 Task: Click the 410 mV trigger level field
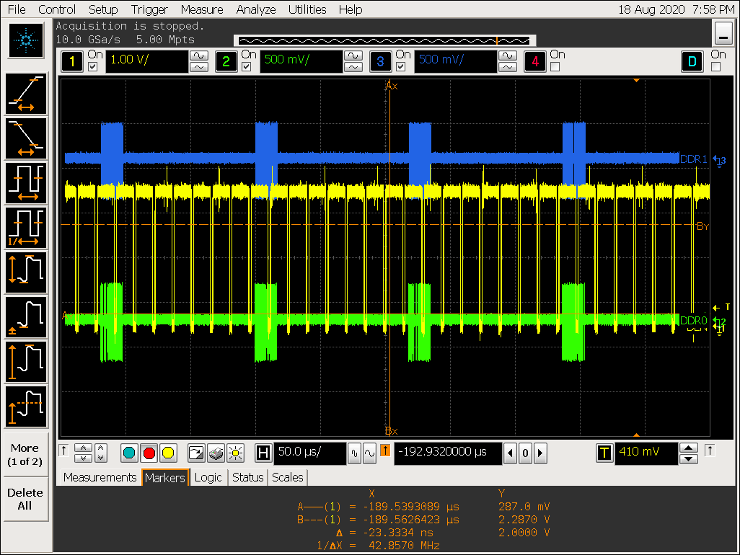[x=646, y=453]
